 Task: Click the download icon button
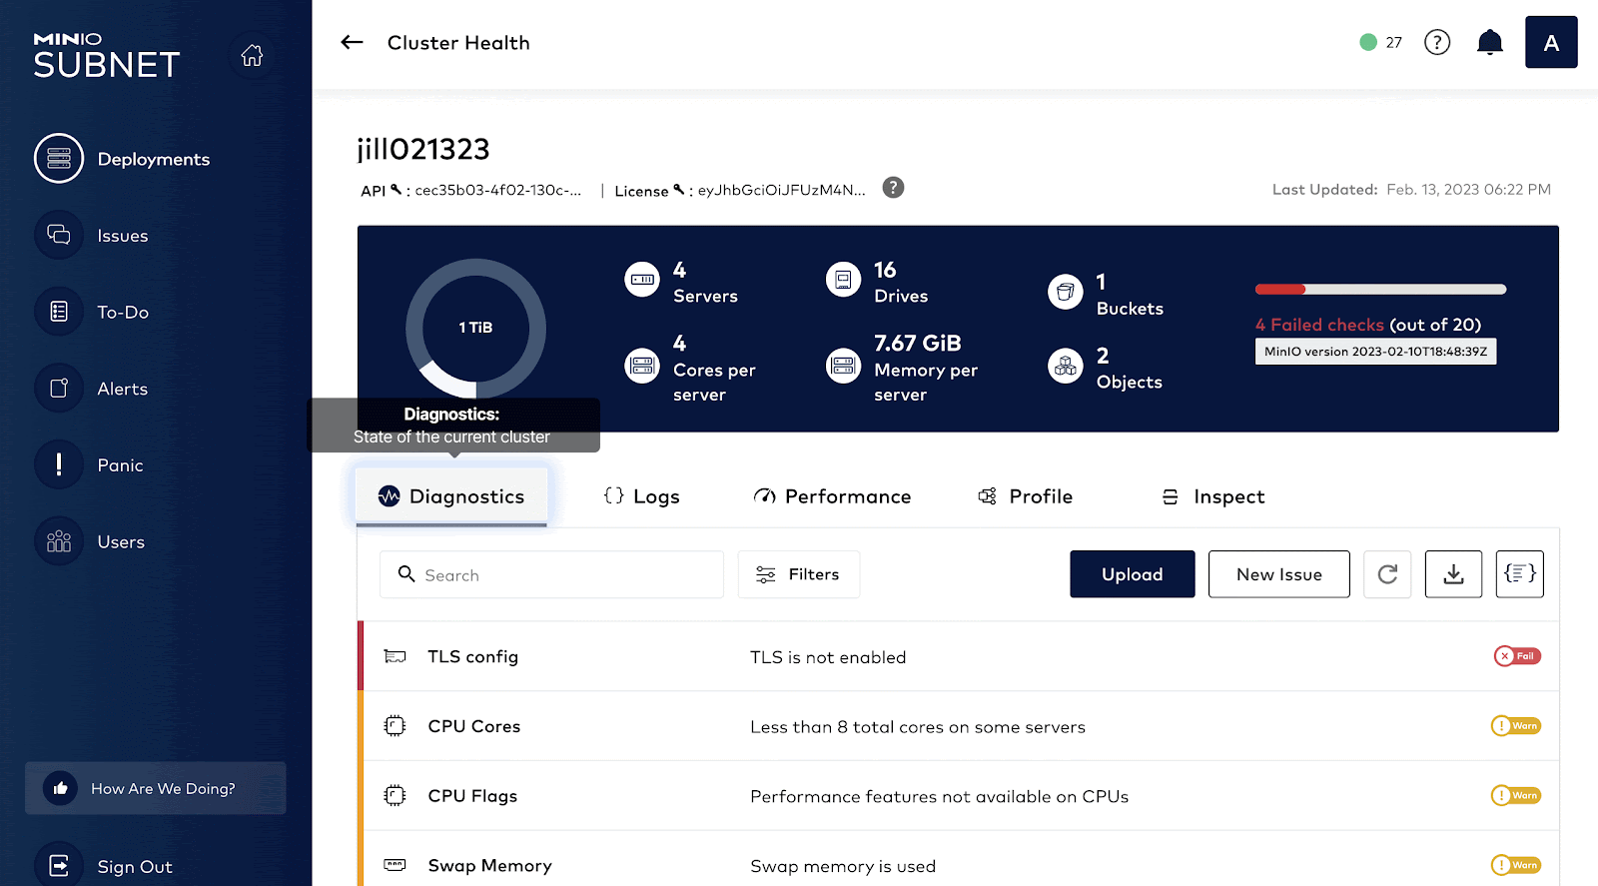1453,574
